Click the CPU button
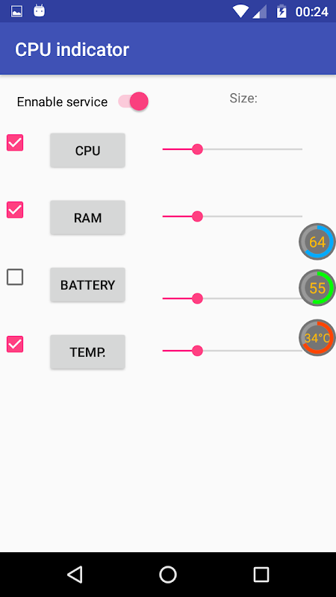 [87, 151]
